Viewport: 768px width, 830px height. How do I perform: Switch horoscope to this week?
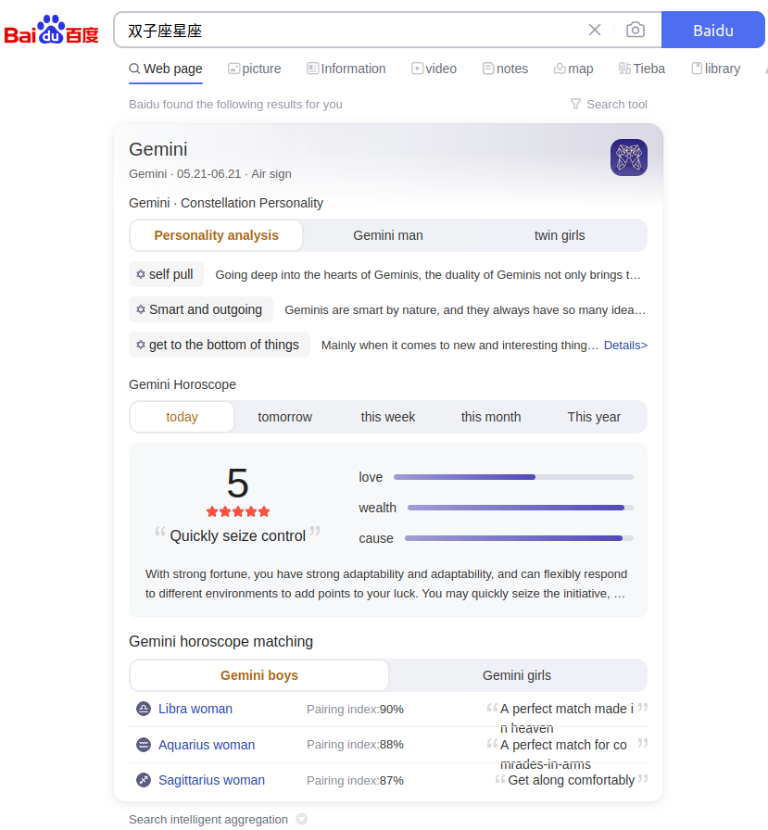pyautogui.click(x=387, y=417)
